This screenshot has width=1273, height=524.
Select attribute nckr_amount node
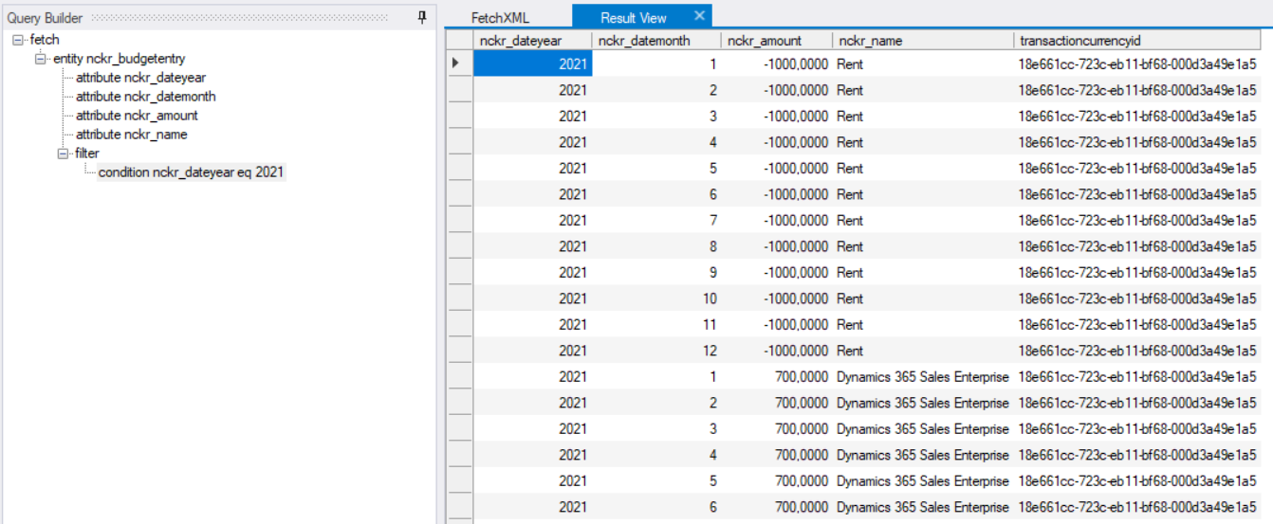(x=137, y=116)
